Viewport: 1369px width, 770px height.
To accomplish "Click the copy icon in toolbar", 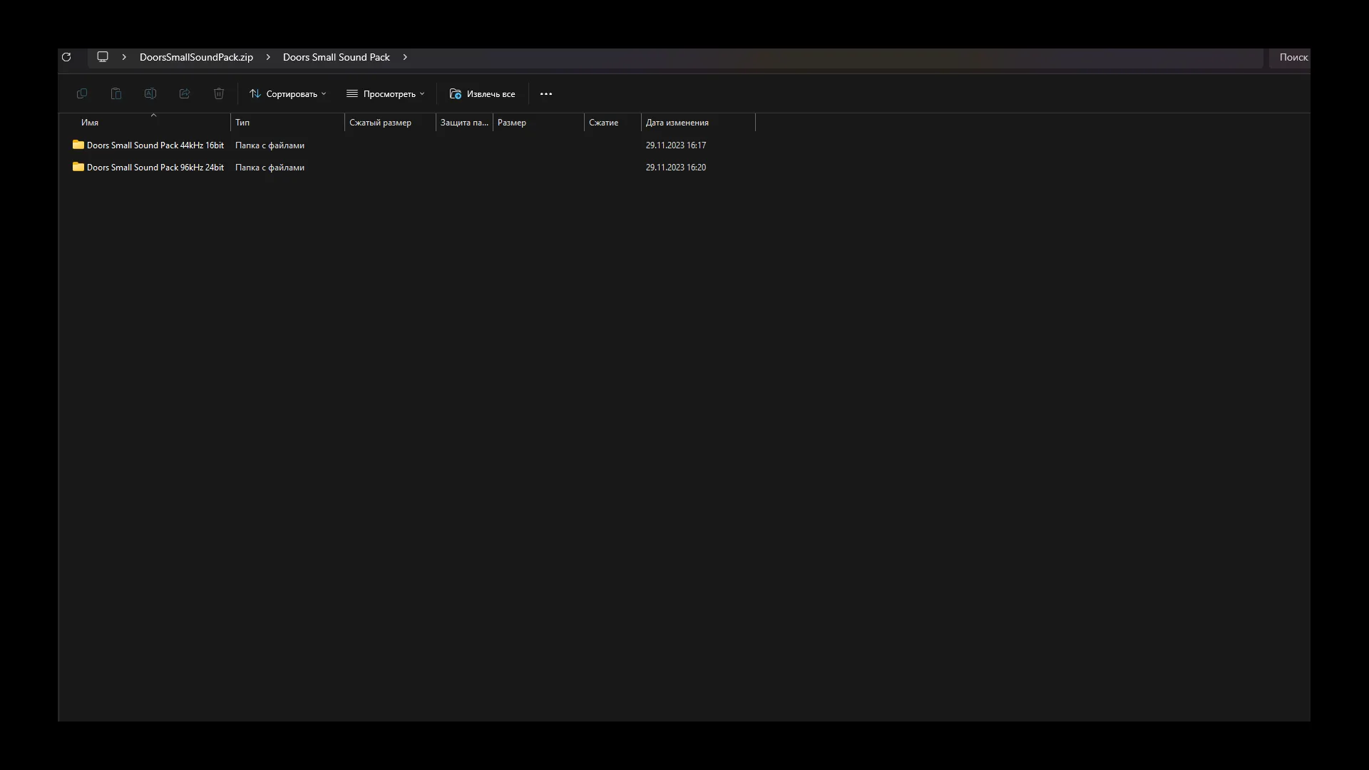I will click(82, 93).
